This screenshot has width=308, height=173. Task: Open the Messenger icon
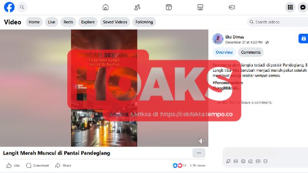point(303,7)
